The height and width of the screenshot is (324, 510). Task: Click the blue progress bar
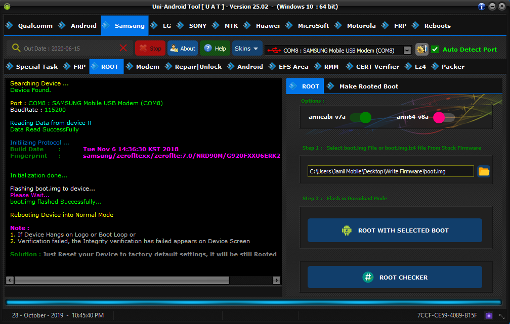coord(253,302)
